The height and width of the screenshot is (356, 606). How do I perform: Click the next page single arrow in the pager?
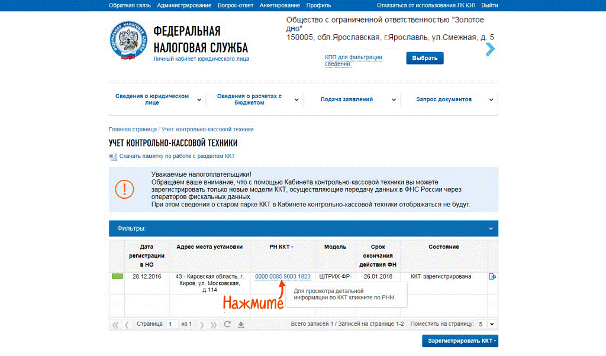tap(202, 325)
